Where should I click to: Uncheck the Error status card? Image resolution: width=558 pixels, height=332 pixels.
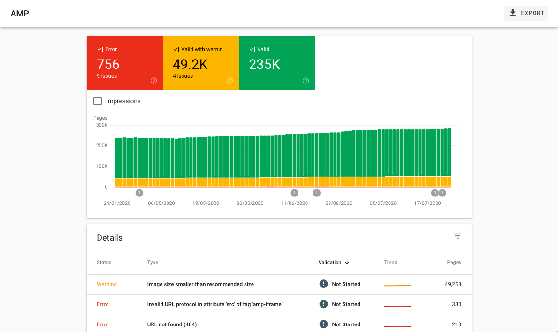point(99,49)
